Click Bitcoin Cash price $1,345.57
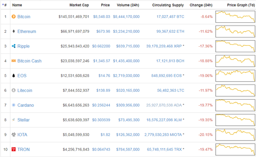 (x=102, y=61)
